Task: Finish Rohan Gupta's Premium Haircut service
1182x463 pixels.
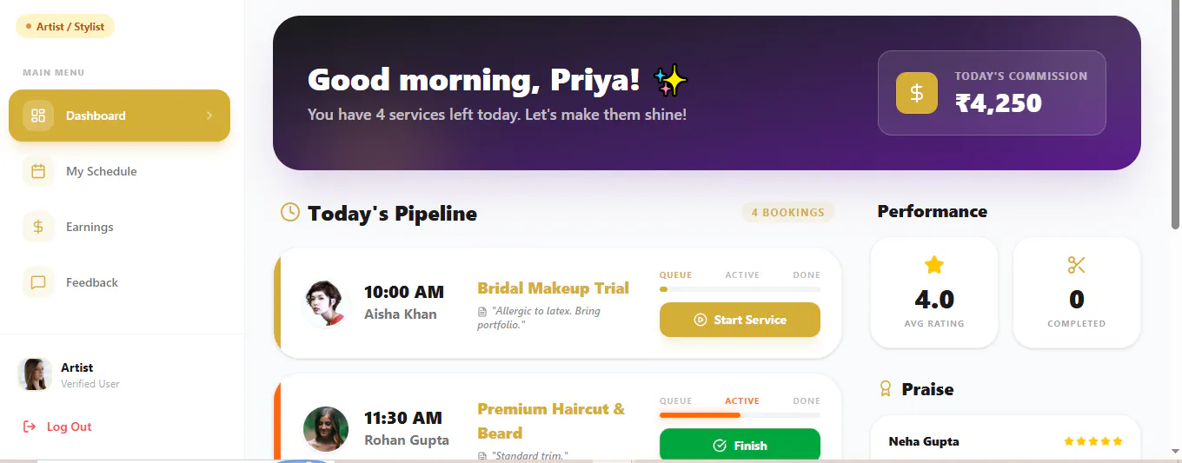Action: (740, 445)
